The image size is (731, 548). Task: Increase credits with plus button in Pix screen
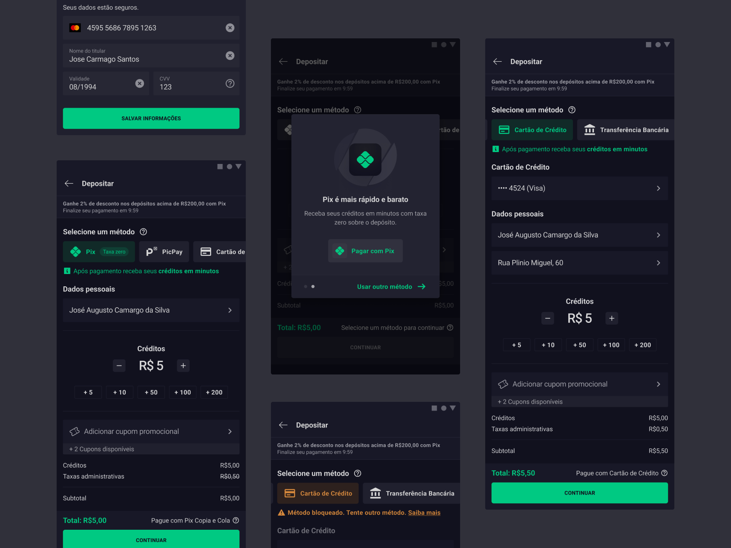click(x=183, y=366)
